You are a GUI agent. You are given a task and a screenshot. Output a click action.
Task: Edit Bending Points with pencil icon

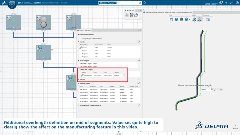point(139,83)
